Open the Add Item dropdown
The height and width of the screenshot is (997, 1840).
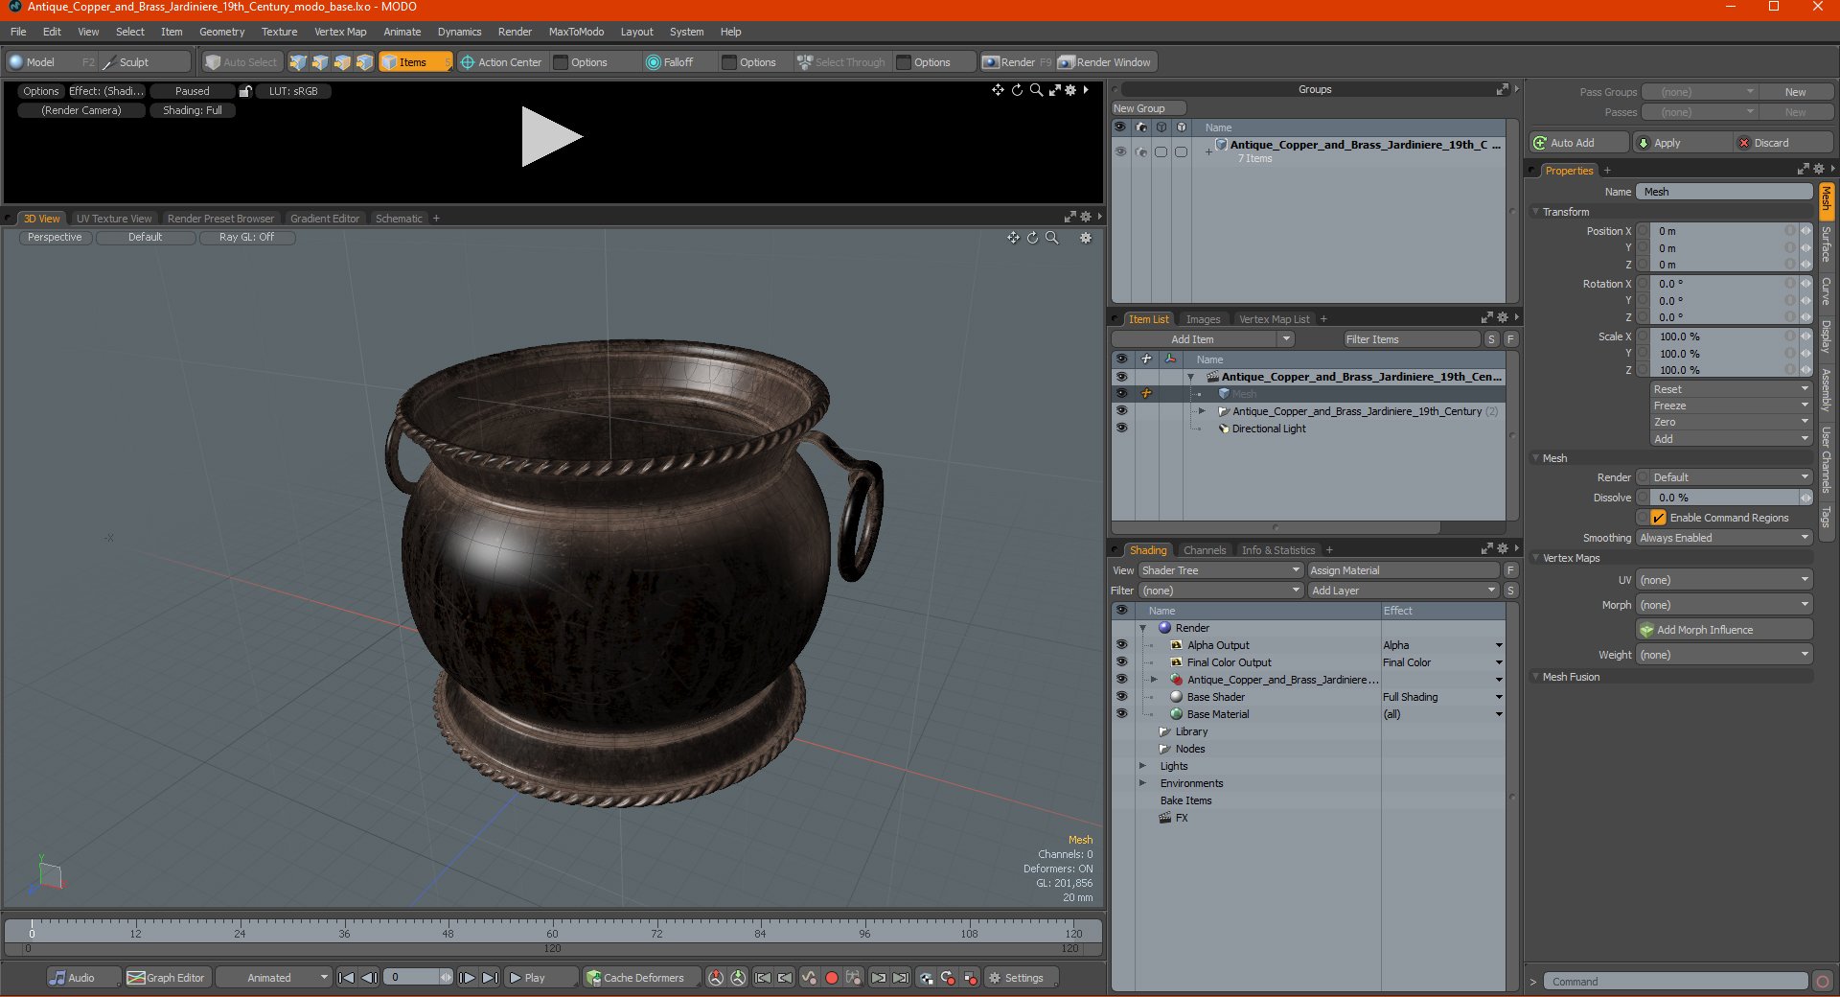(1204, 339)
